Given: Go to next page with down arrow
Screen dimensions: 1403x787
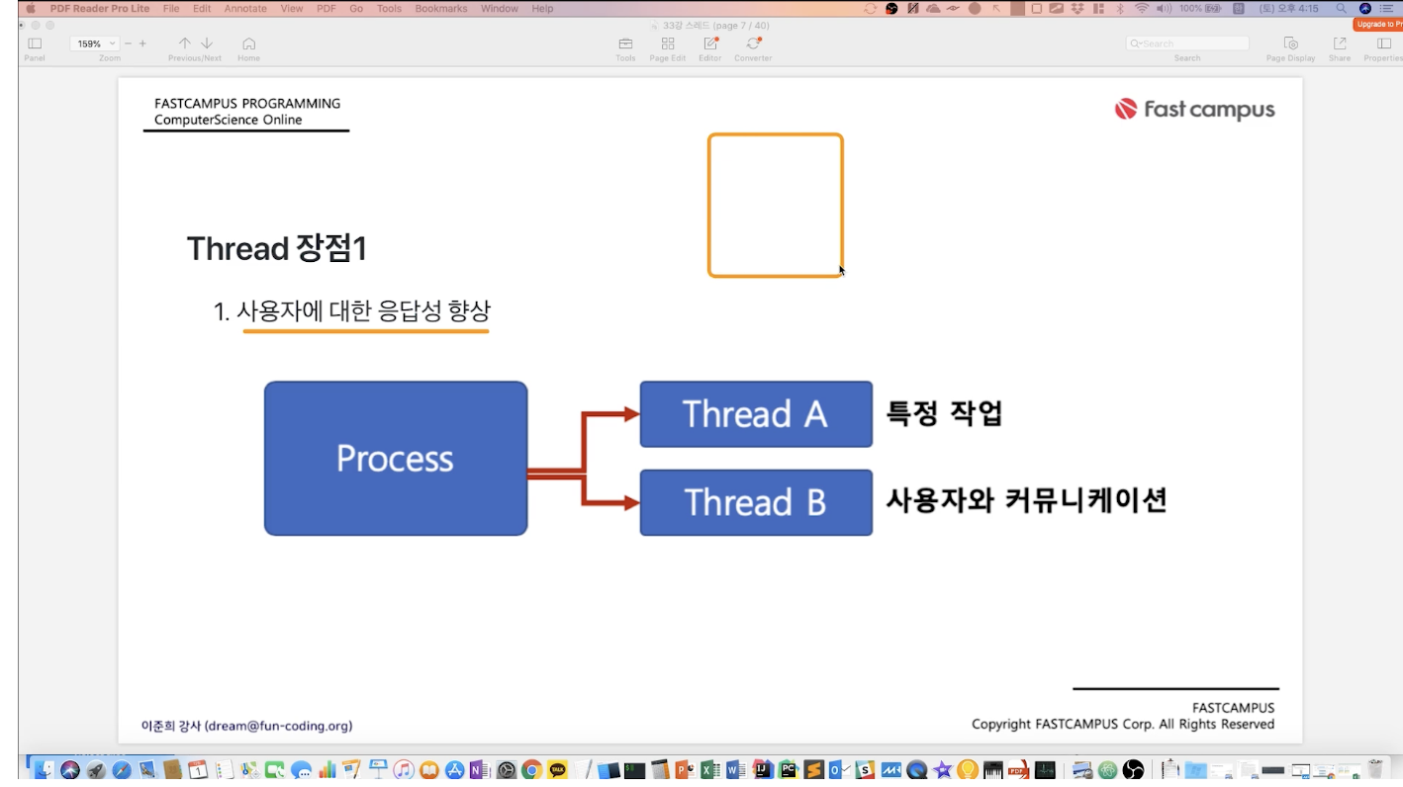Looking at the screenshot, I should pyautogui.click(x=207, y=44).
